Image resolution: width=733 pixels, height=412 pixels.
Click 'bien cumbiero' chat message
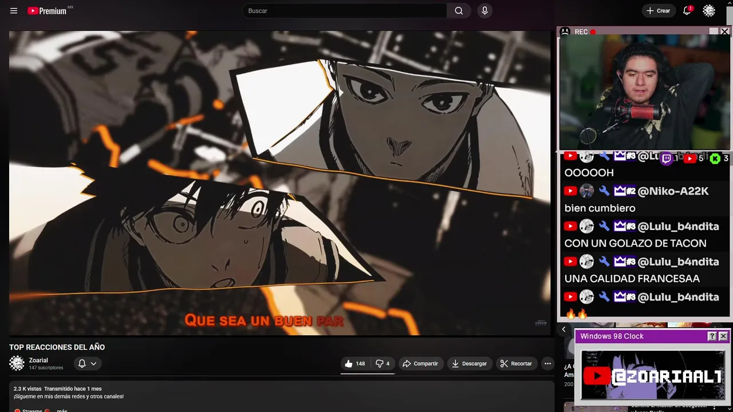(x=600, y=208)
